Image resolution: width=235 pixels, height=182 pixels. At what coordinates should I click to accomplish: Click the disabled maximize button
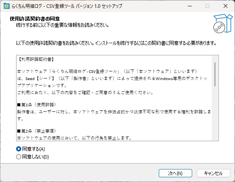207,6
